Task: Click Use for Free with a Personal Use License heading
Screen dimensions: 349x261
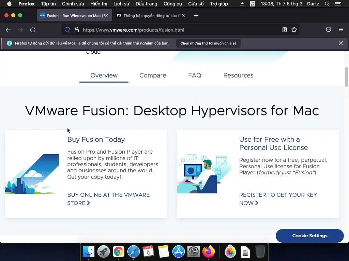Action: click(274, 143)
